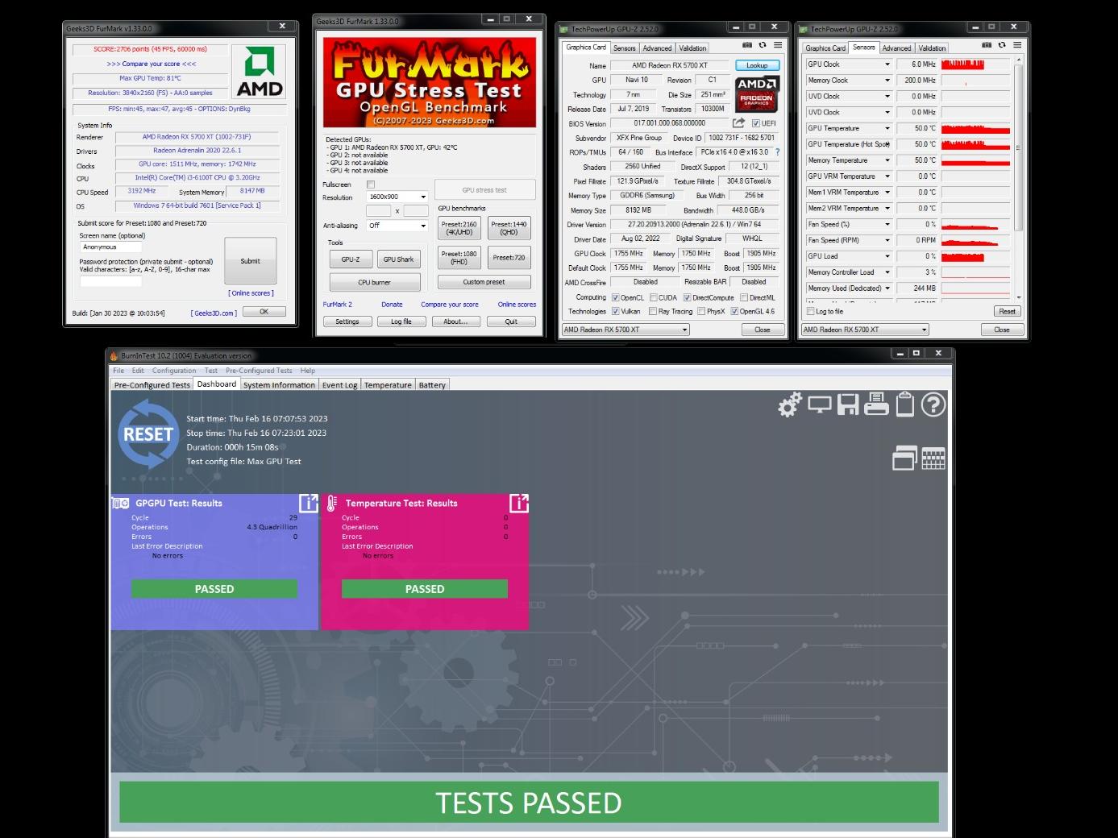The image size is (1118, 838).
Task: Open the FurMark Resolution 1600x900 dropdown
Action: 397,197
